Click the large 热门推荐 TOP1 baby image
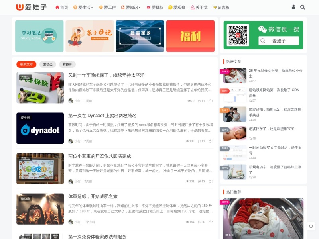 263,219
